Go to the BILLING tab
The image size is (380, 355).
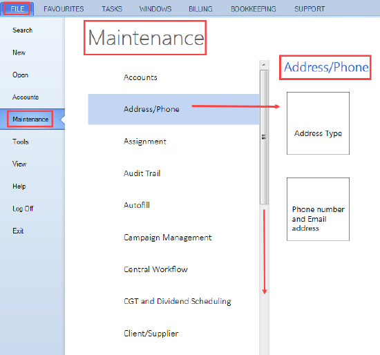200,9
